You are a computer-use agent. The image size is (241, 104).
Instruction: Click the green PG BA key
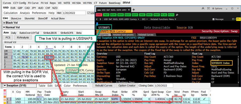[163, 15]
